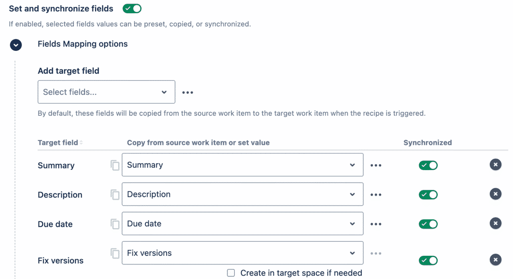Open more options for Description row
The image size is (513, 279).
point(376,195)
